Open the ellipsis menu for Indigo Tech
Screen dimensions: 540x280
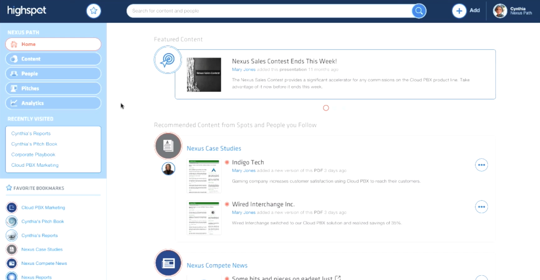481,165
